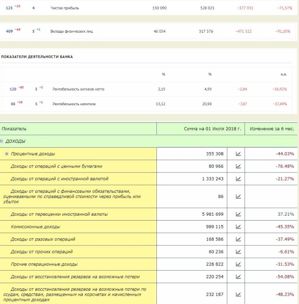299x304 pixels.
Task: Open chart icon for Процентные доходы row
Action: (x=237, y=154)
